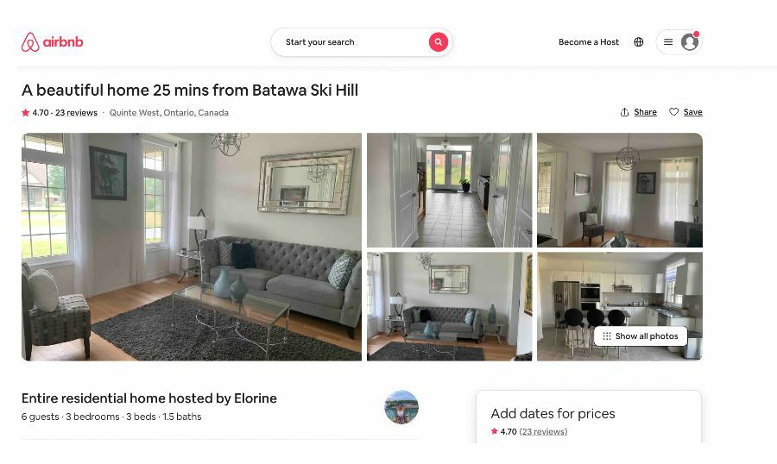Click the red search magnifier button
The width and height of the screenshot is (777, 464).
[438, 42]
